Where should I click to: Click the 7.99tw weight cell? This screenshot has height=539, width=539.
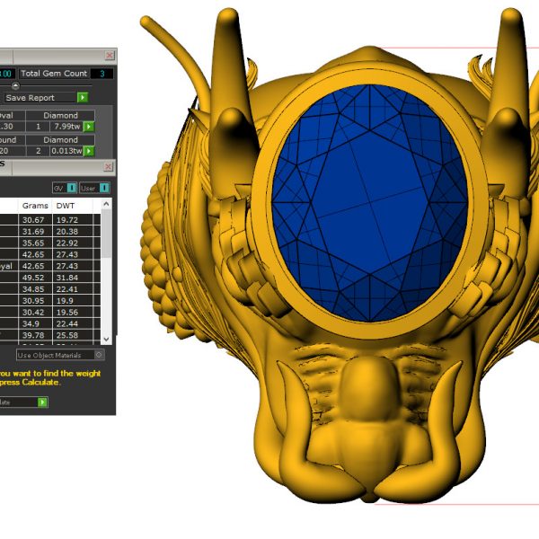pos(66,127)
